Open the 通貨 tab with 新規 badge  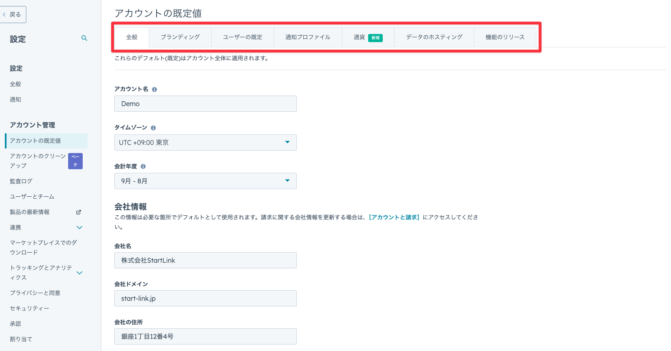367,37
